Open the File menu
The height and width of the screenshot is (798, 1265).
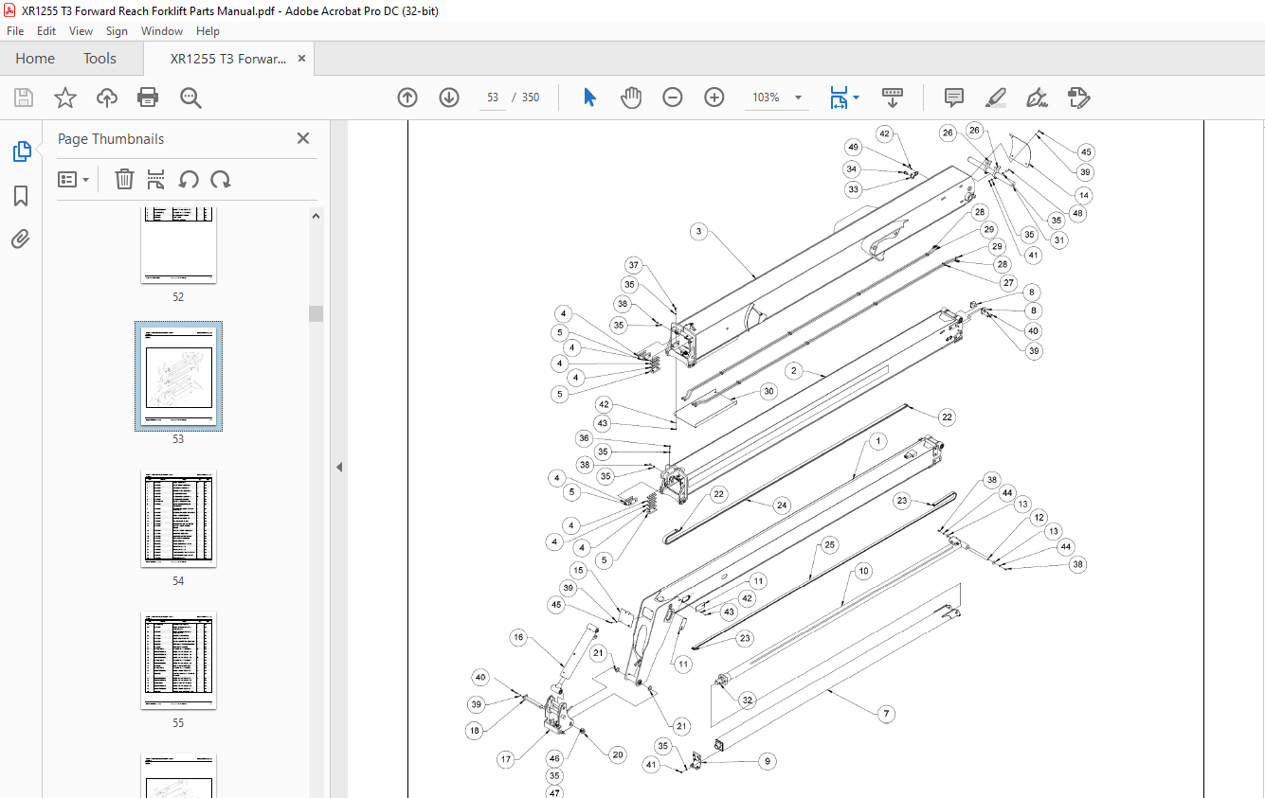(x=15, y=31)
